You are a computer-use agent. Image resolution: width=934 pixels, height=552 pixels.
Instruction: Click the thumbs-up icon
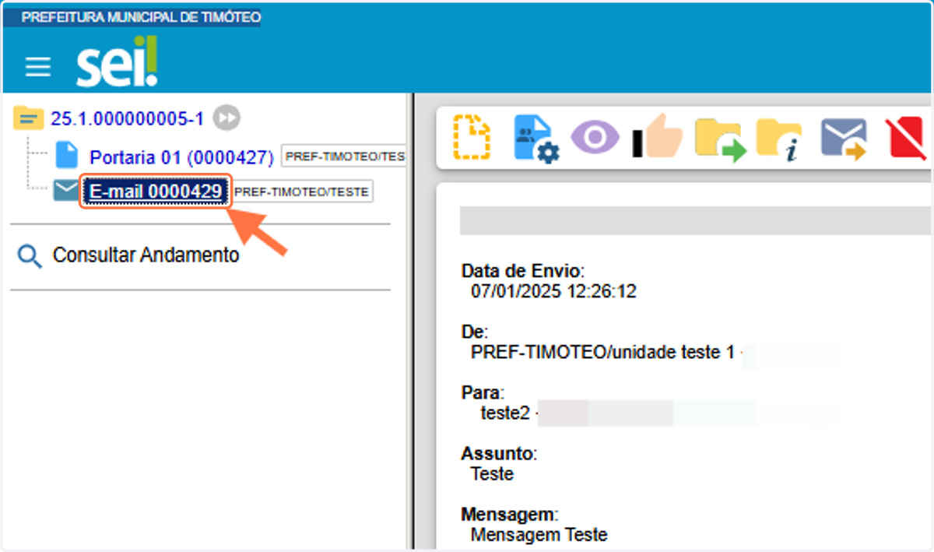pos(657,137)
